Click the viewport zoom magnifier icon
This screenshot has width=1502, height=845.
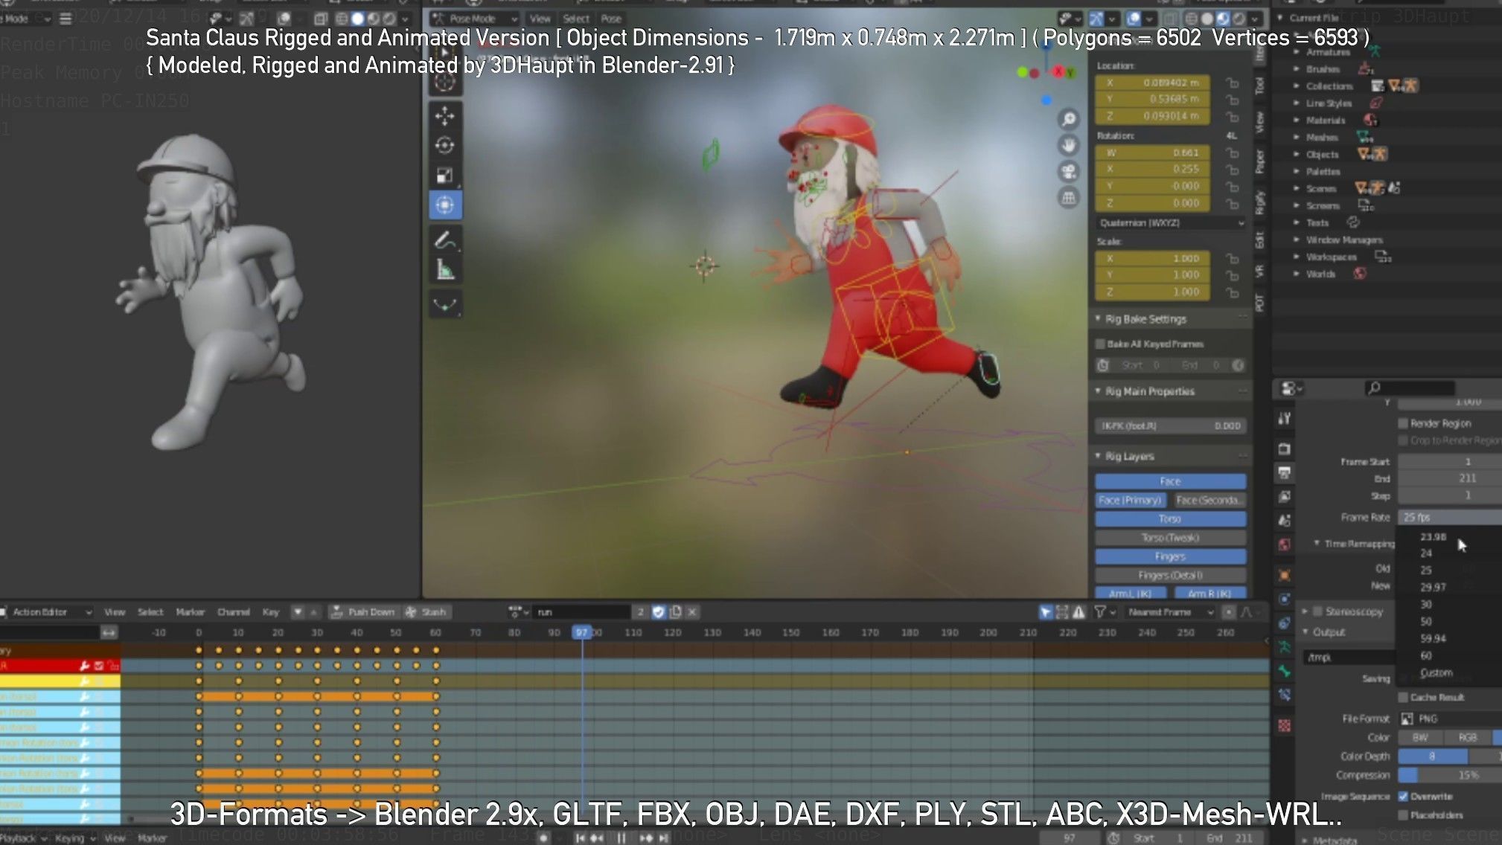(x=1069, y=118)
